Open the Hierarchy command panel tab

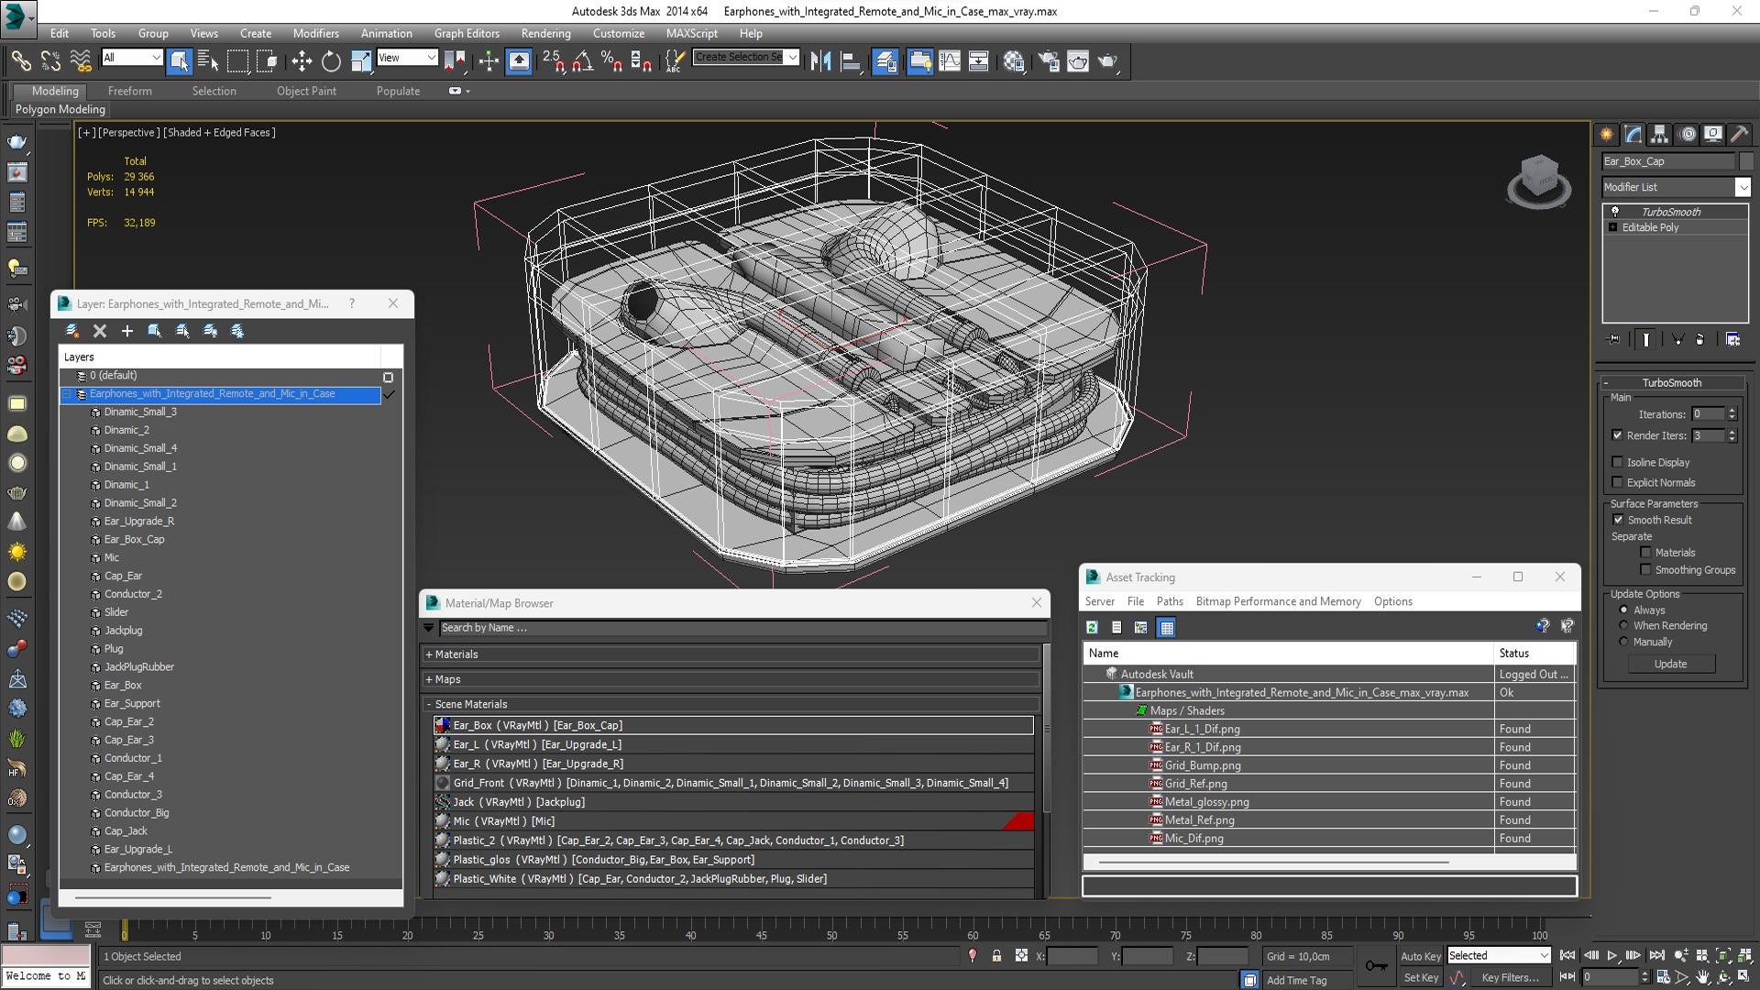point(1659,135)
